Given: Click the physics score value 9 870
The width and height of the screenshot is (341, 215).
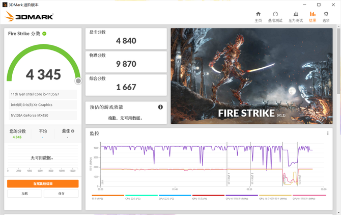Looking at the screenshot, I should (126, 64).
